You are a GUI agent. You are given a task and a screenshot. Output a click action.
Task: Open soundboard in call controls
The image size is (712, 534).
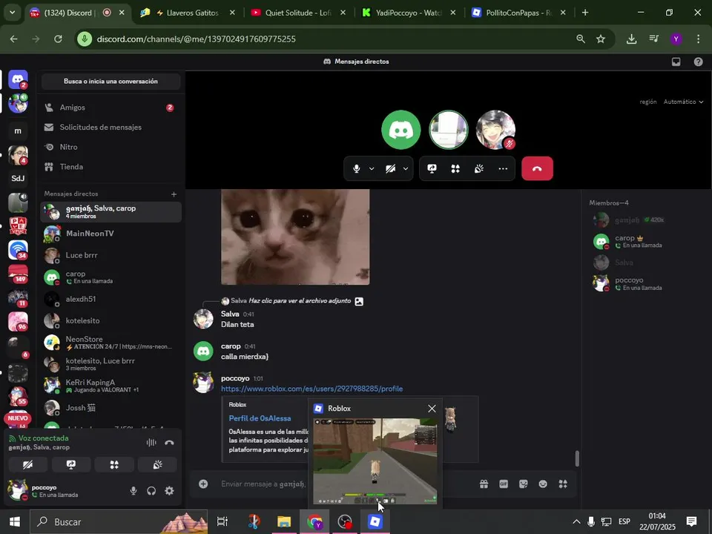click(479, 168)
